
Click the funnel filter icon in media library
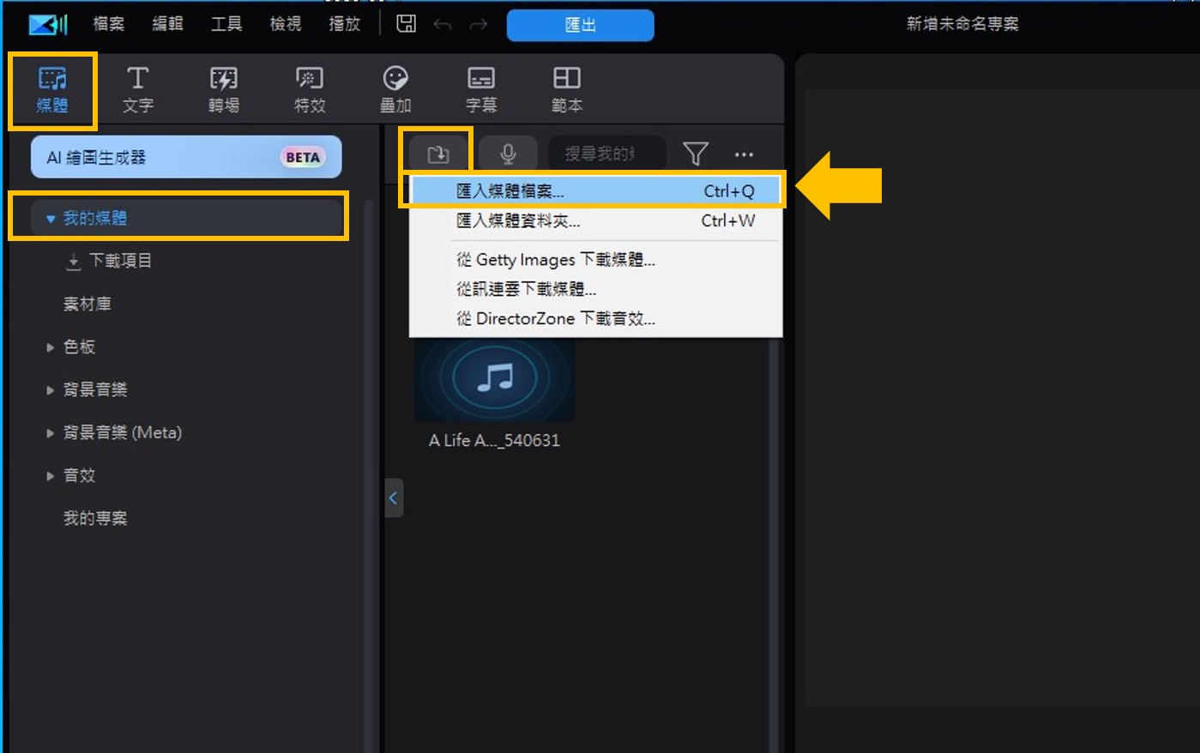[x=696, y=153]
